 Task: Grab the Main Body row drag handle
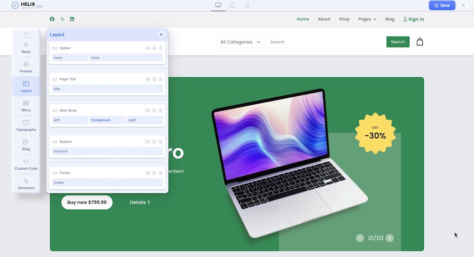(x=55, y=110)
